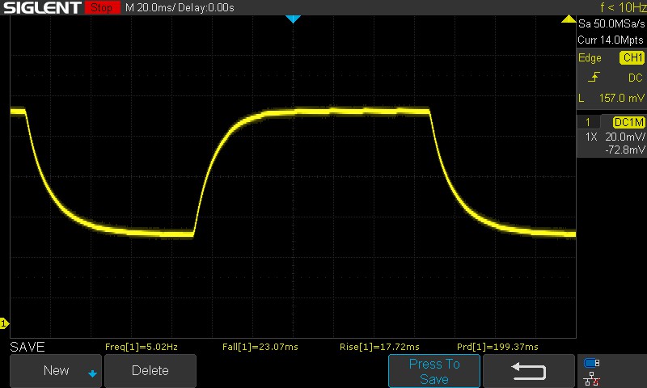Screen dimensions: 647x388
Task: Click the 1X probe attenuation label
Action: pyautogui.click(x=591, y=137)
